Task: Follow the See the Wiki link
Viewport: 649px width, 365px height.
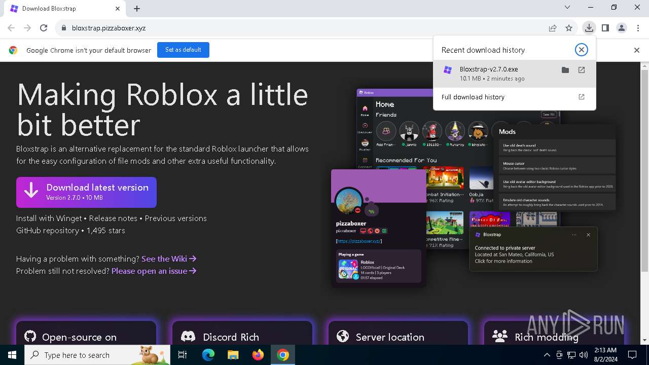Action: coord(169,259)
